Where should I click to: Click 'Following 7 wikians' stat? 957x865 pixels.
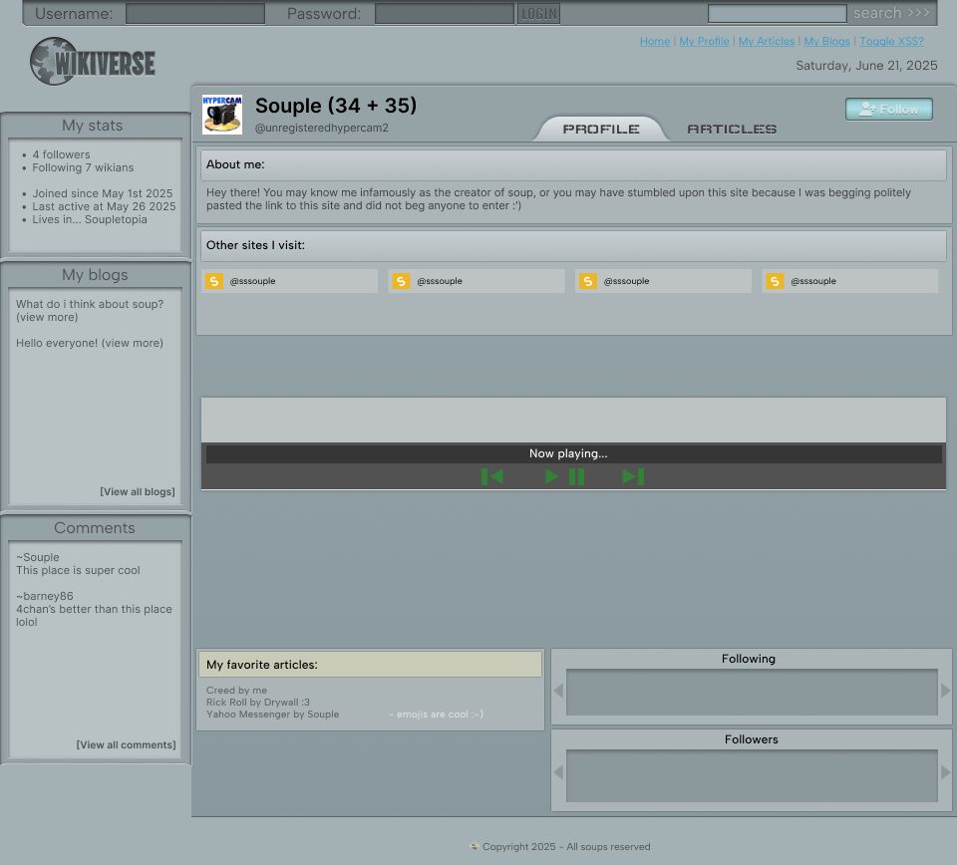[x=83, y=167]
